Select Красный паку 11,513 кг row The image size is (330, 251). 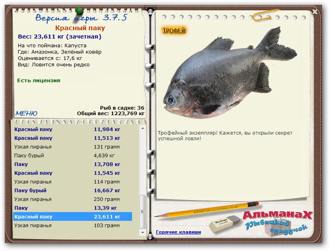[73, 138]
